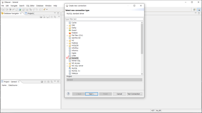This screenshot has height=113, width=202.
Task: Click the Open Perspective icon at top right
Action: coord(194,10)
